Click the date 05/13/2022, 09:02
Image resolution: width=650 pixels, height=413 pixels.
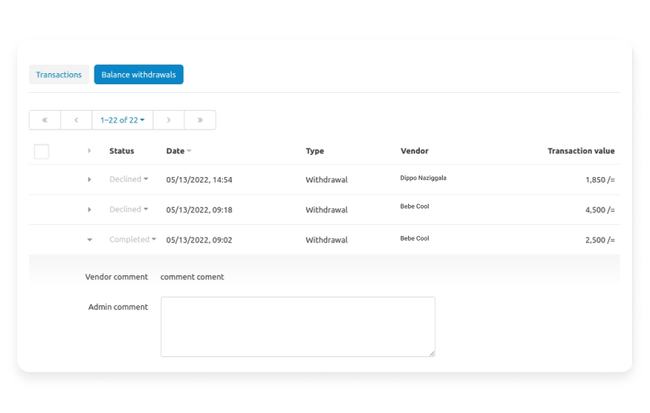point(199,240)
